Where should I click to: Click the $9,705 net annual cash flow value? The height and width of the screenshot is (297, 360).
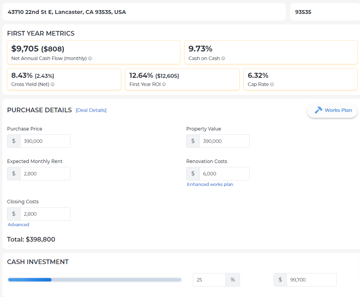coord(25,49)
